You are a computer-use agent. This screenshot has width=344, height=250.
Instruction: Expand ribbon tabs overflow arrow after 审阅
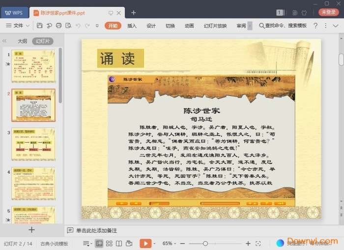[x=250, y=26]
